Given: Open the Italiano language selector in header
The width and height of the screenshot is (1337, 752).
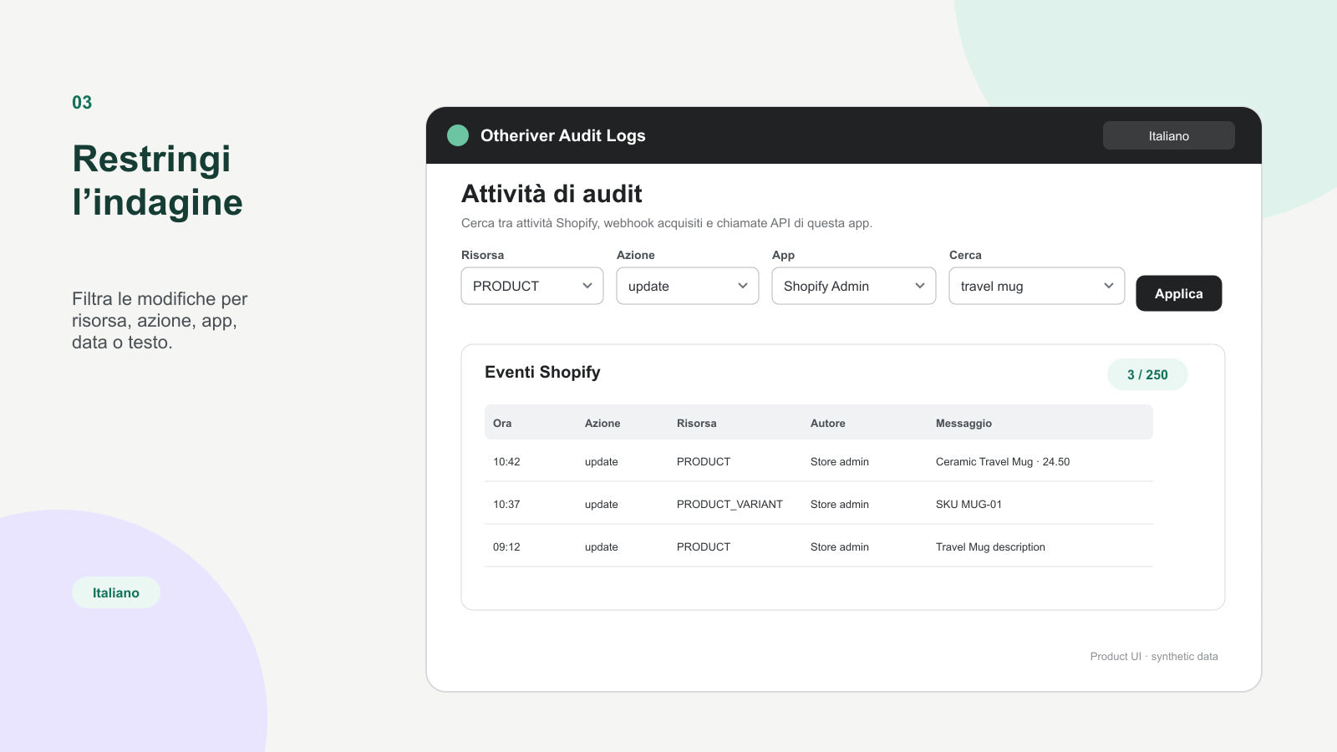Looking at the screenshot, I should tap(1168, 135).
